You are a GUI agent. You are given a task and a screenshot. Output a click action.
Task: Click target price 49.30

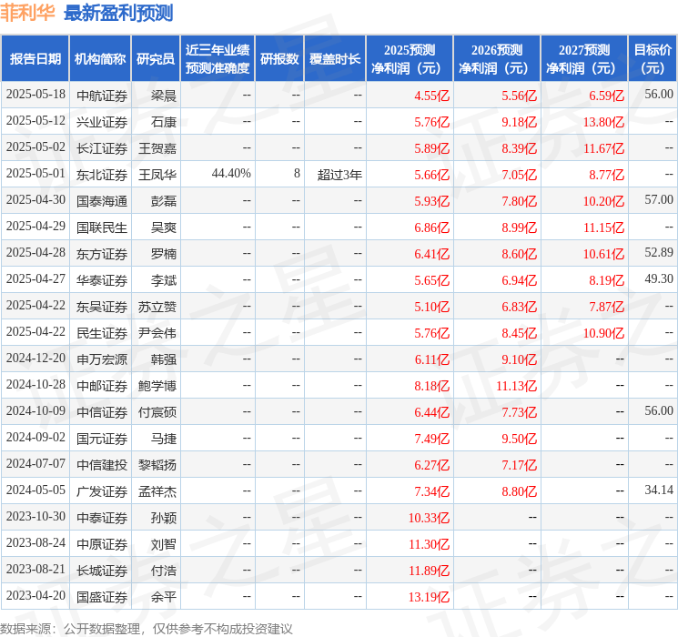(x=659, y=279)
